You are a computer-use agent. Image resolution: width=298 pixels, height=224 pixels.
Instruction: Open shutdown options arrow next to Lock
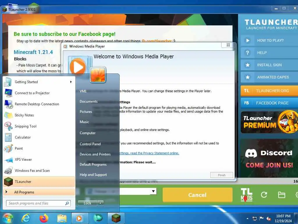[x=100, y=203]
